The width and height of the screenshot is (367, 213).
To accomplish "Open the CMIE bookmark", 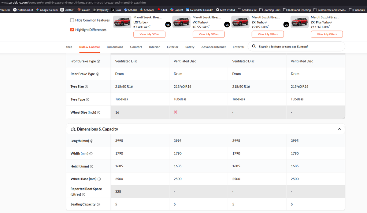I will click(162, 10).
